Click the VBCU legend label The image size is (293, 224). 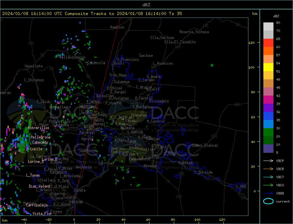pyautogui.click(x=280, y=185)
